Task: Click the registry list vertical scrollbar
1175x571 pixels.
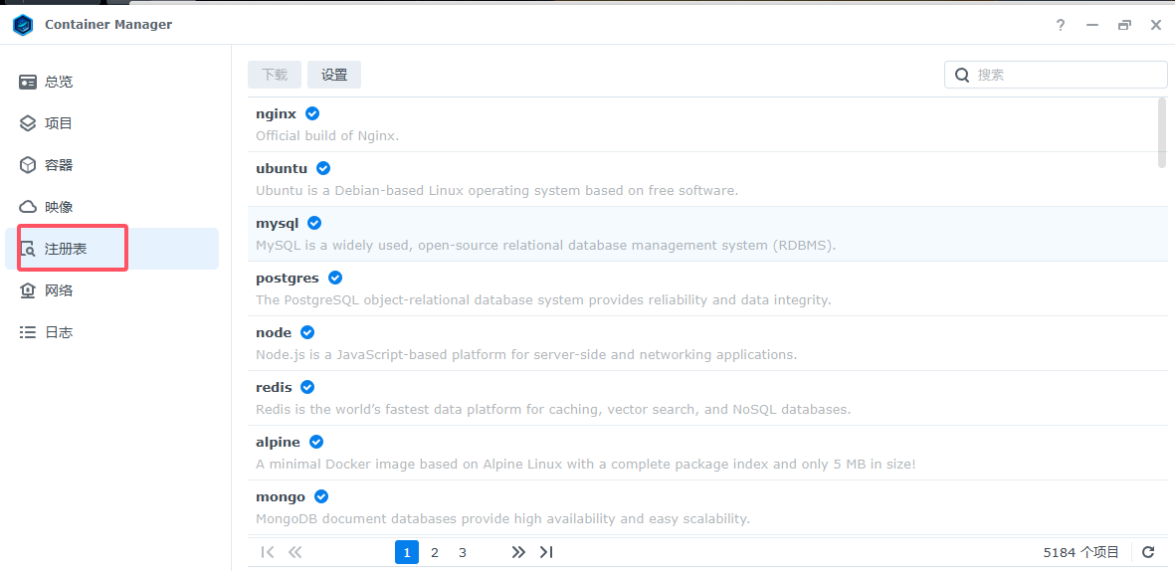Action: pyautogui.click(x=1162, y=132)
